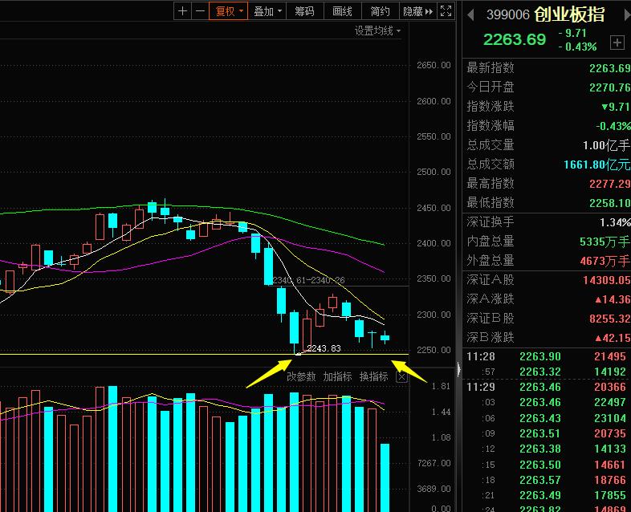This screenshot has width=631, height=512.
Task: Click the zoom out minus icon
Action: click(x=200, y=11)
